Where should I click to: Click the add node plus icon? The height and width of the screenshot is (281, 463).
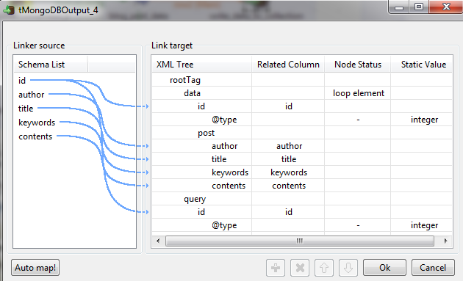276,268
